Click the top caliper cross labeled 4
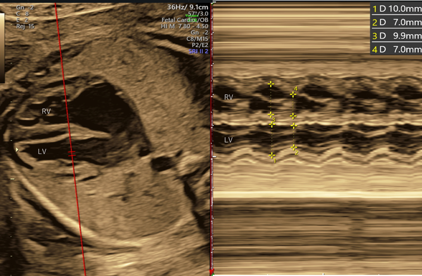The height and width of the screenshot is (276, 422). (293, 94)
